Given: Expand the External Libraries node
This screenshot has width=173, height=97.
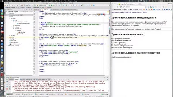Looking at the screenshot, I should pyautogui.click(x=6, y=46).
